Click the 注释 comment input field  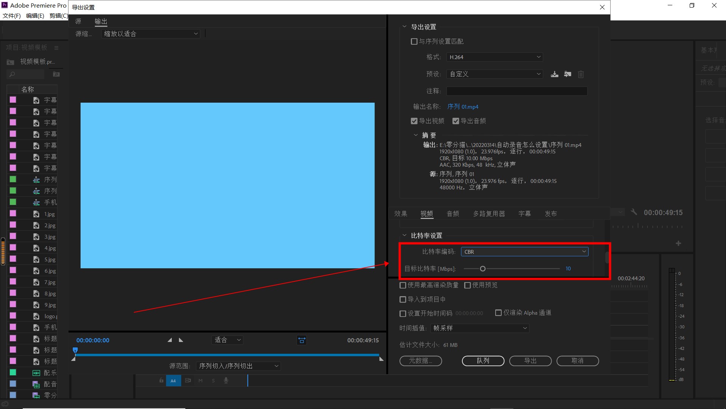point(516,91)
